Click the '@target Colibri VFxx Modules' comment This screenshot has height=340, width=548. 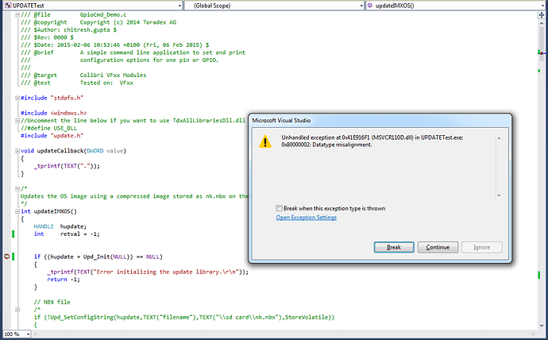tap(83, 75)
